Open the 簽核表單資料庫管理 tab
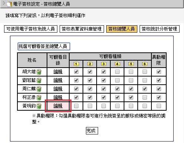The height and width of the screenshot is (143, 184). [x=82, y=29]
